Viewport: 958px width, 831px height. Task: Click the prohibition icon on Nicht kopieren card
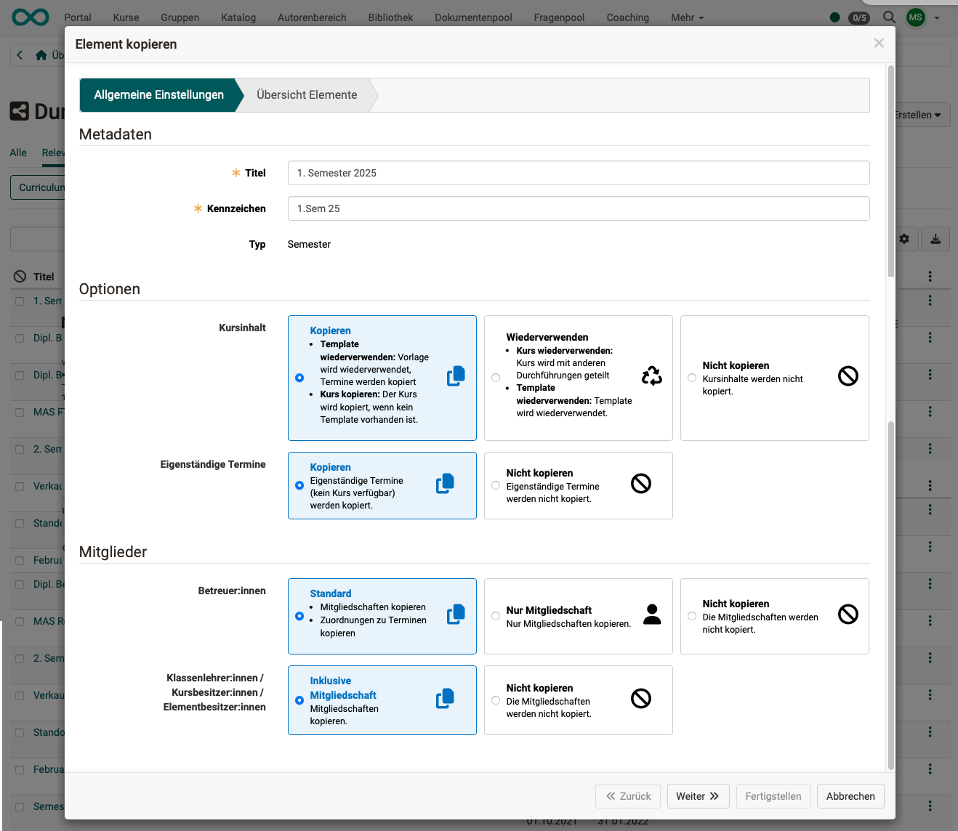coord(848,376)
